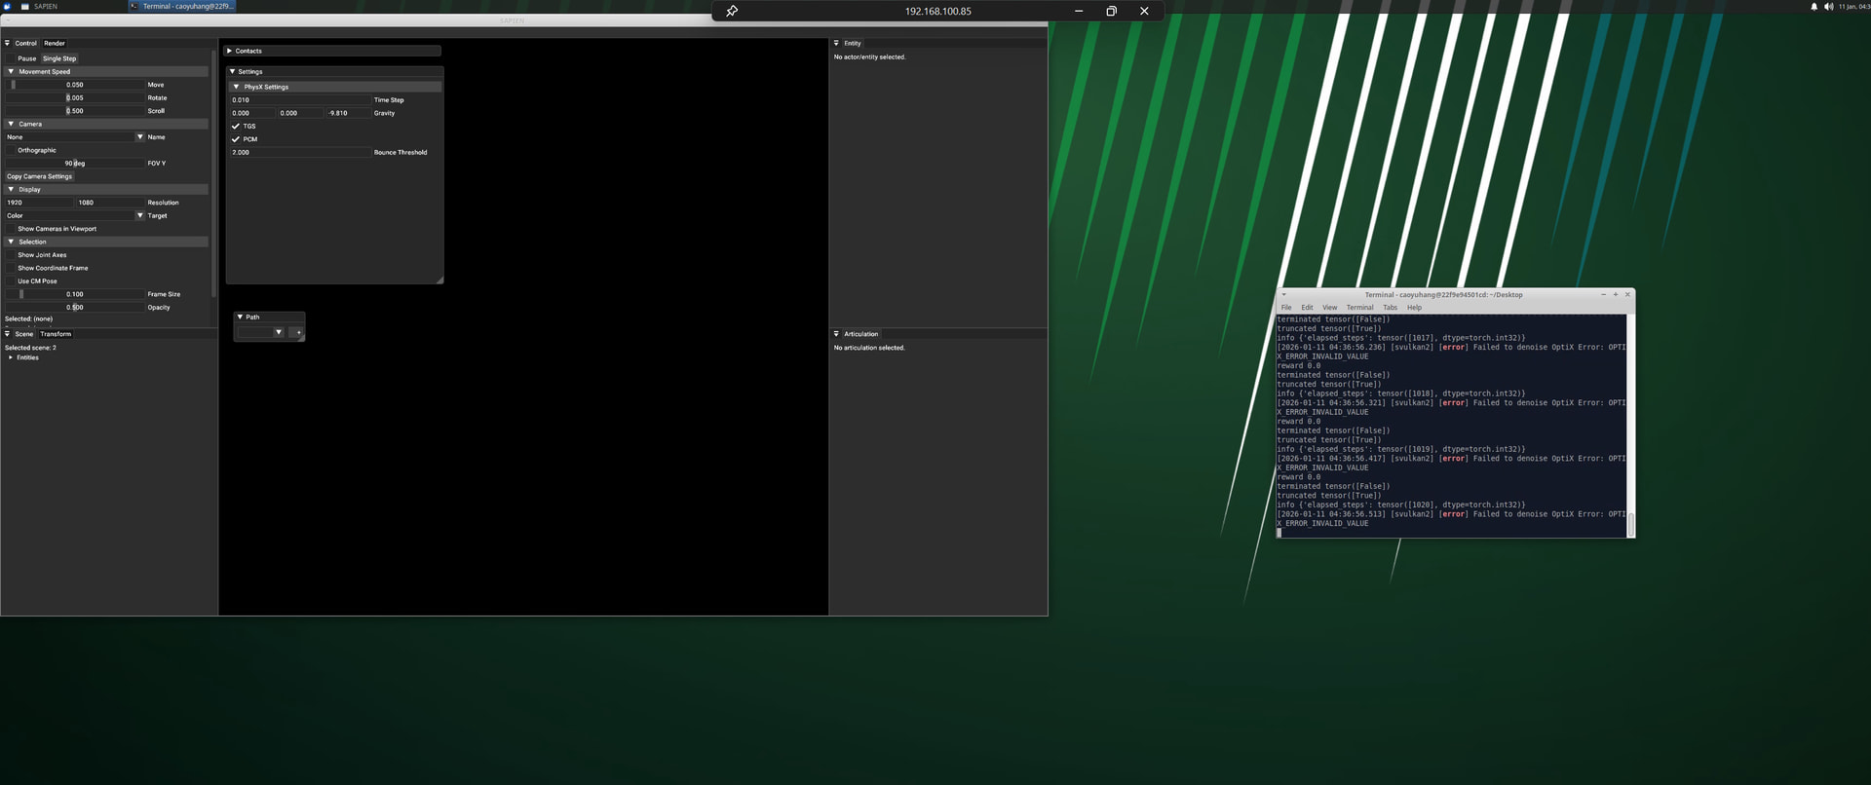Click the plus button in the Path panel
1871x785 pixels.
(298, 332)
